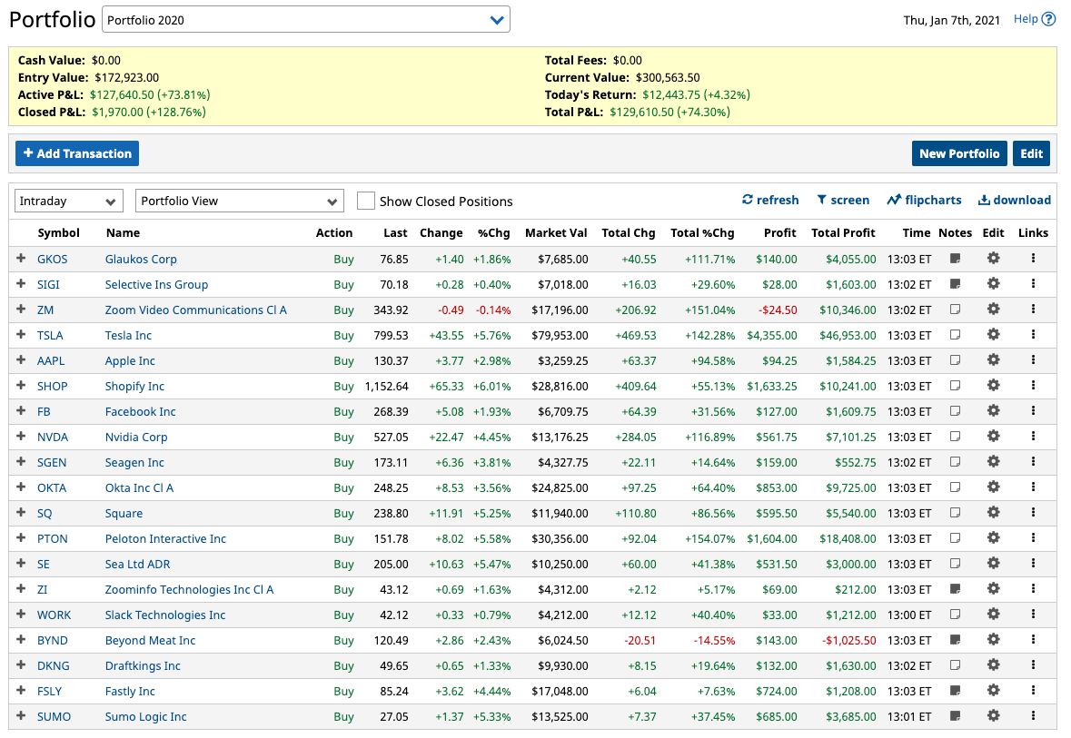Sort the table by Symbol column
The height and width of the screenshot is (738, 1071).
point(59,232)
